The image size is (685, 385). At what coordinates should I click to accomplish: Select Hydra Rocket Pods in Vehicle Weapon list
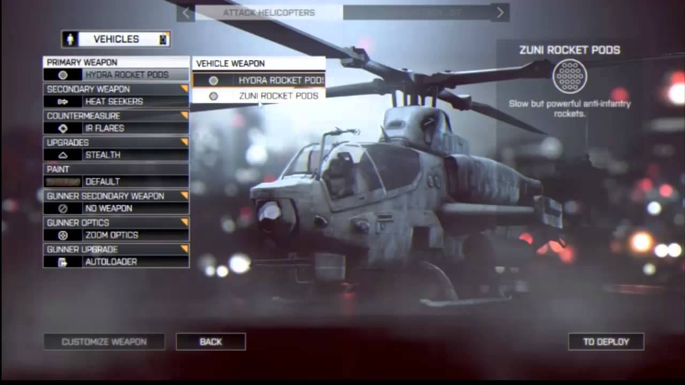(x=259, y=80)
